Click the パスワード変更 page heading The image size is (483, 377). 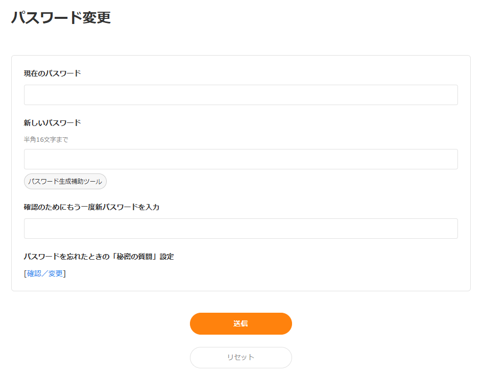click(x=61, y=17)
